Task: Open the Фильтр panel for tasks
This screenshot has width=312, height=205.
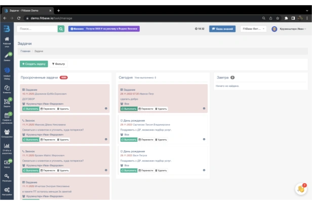Action: tap(59, 64)
